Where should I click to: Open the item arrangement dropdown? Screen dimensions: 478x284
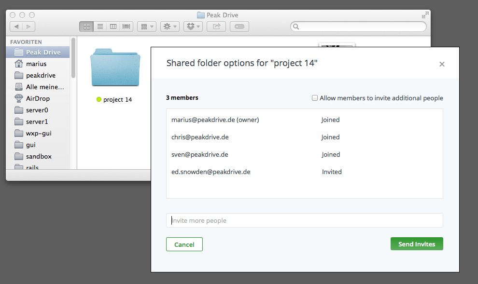click(x=147, y=27)
